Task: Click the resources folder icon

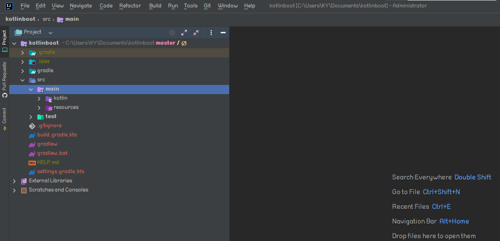Action: point(49,108)
